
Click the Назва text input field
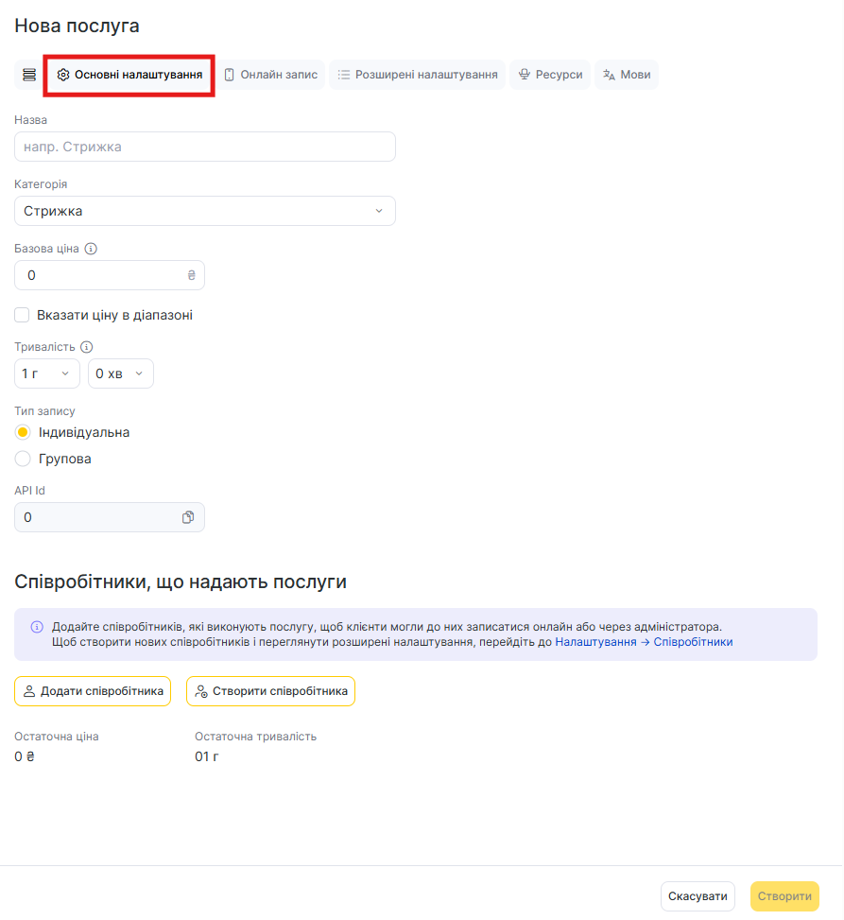coord(205,147)
